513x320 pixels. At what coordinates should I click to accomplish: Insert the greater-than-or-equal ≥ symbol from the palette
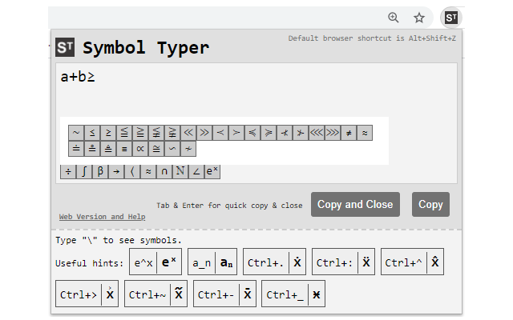click(108, 133)
